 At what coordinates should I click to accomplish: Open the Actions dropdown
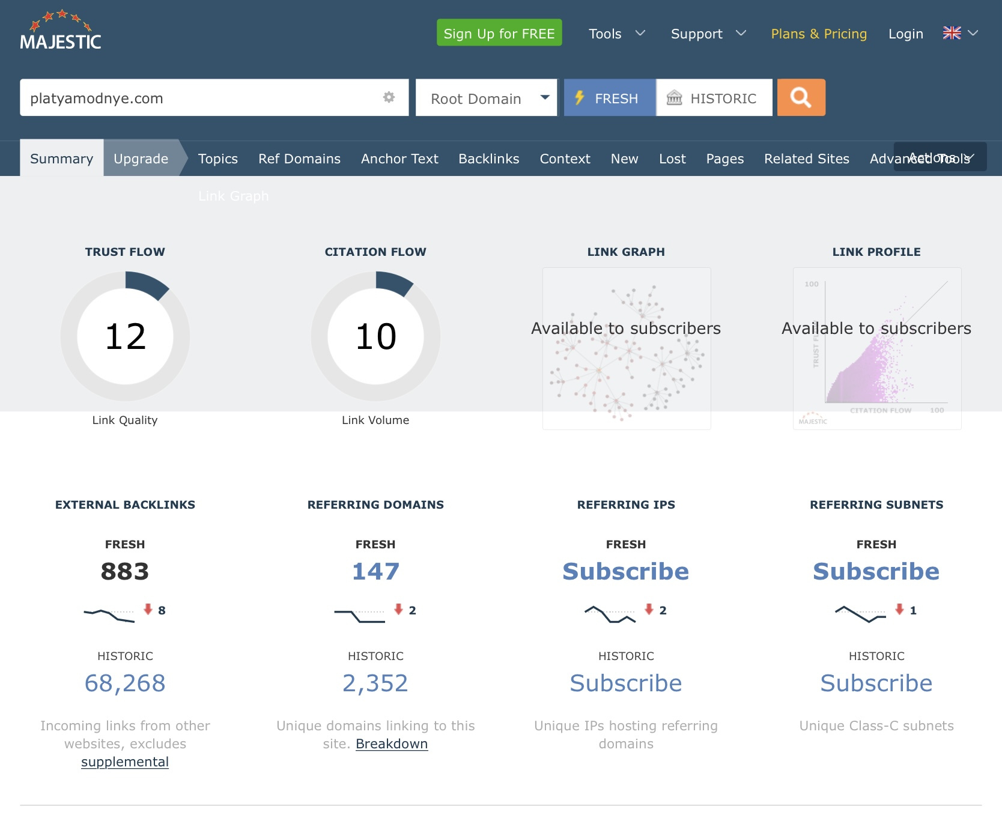[940, 157]
